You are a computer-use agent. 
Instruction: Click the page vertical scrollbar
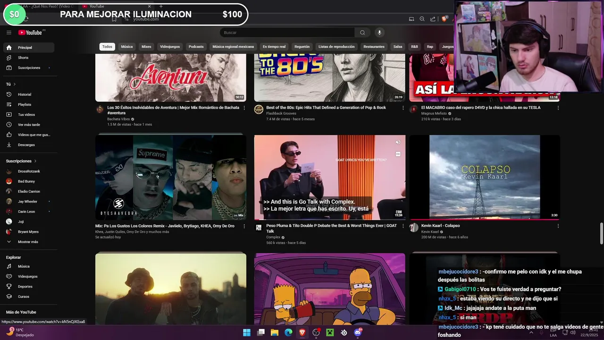coord(601,233)
